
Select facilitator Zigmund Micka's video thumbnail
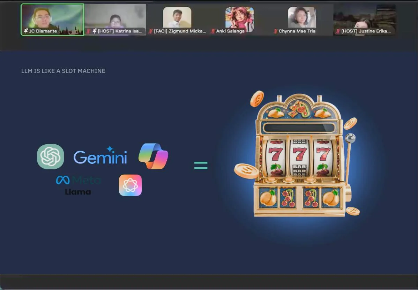pyautogui.click(x=177, y=20)
